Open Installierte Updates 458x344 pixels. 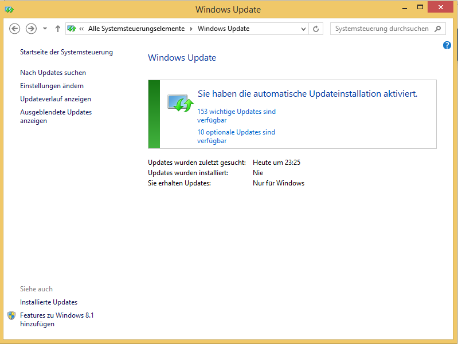[x=49, y=302]
